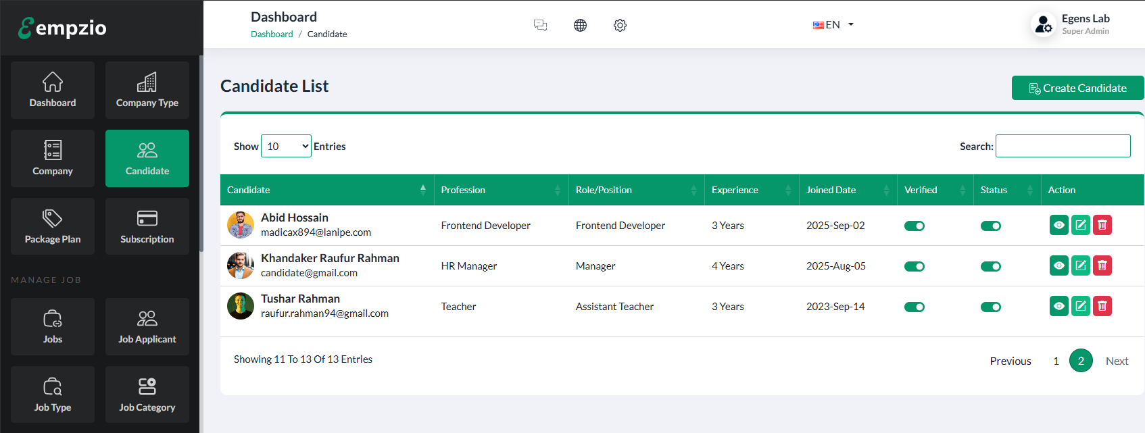The image size is (1145, 433).
Task: Open the chat messages icon in header
Action: point(540,25)
